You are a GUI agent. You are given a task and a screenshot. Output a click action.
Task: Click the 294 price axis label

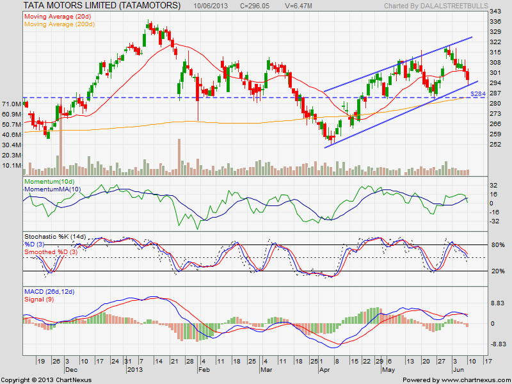click(495, 83)
